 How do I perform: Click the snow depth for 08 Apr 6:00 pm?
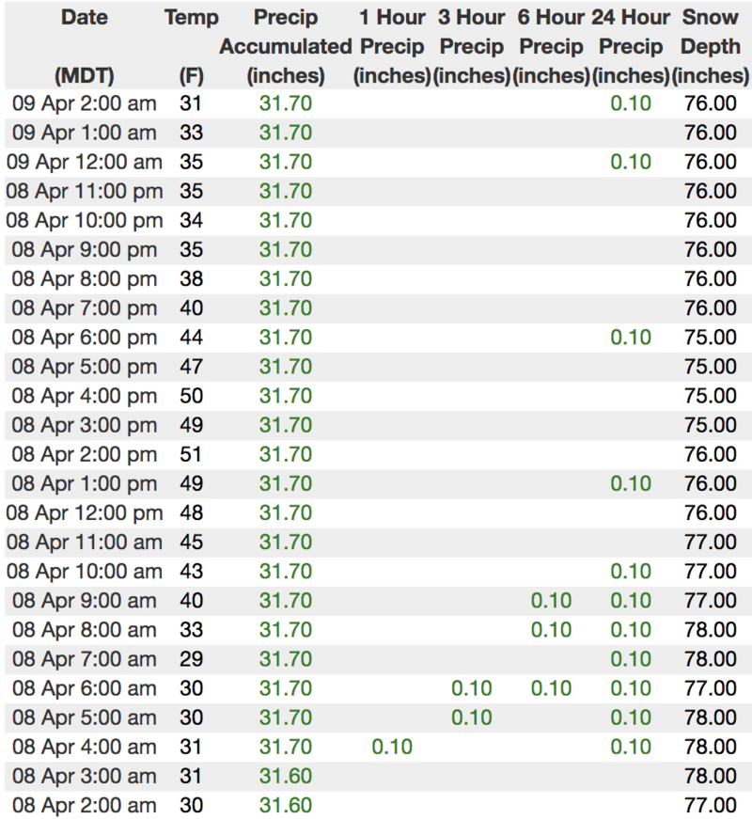click(711, 337)
